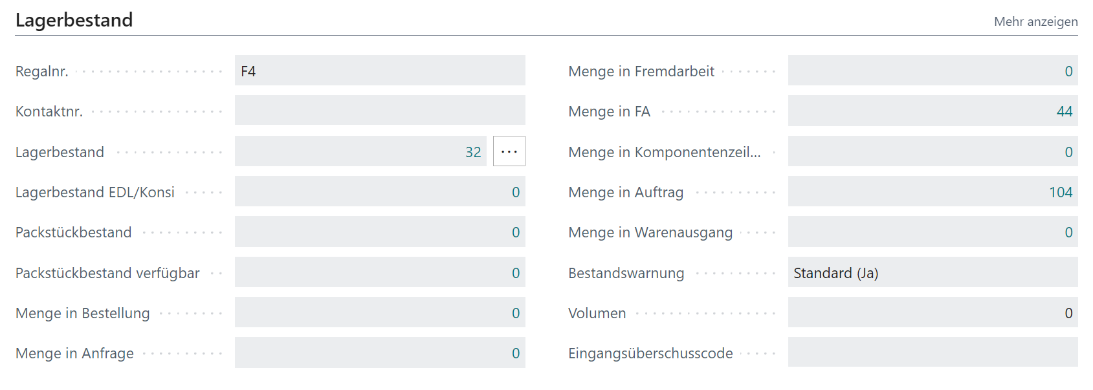1093x390 pixels.
Task: Drill down on Menge in Auftrag value 104
Action: pos(1059,191)
